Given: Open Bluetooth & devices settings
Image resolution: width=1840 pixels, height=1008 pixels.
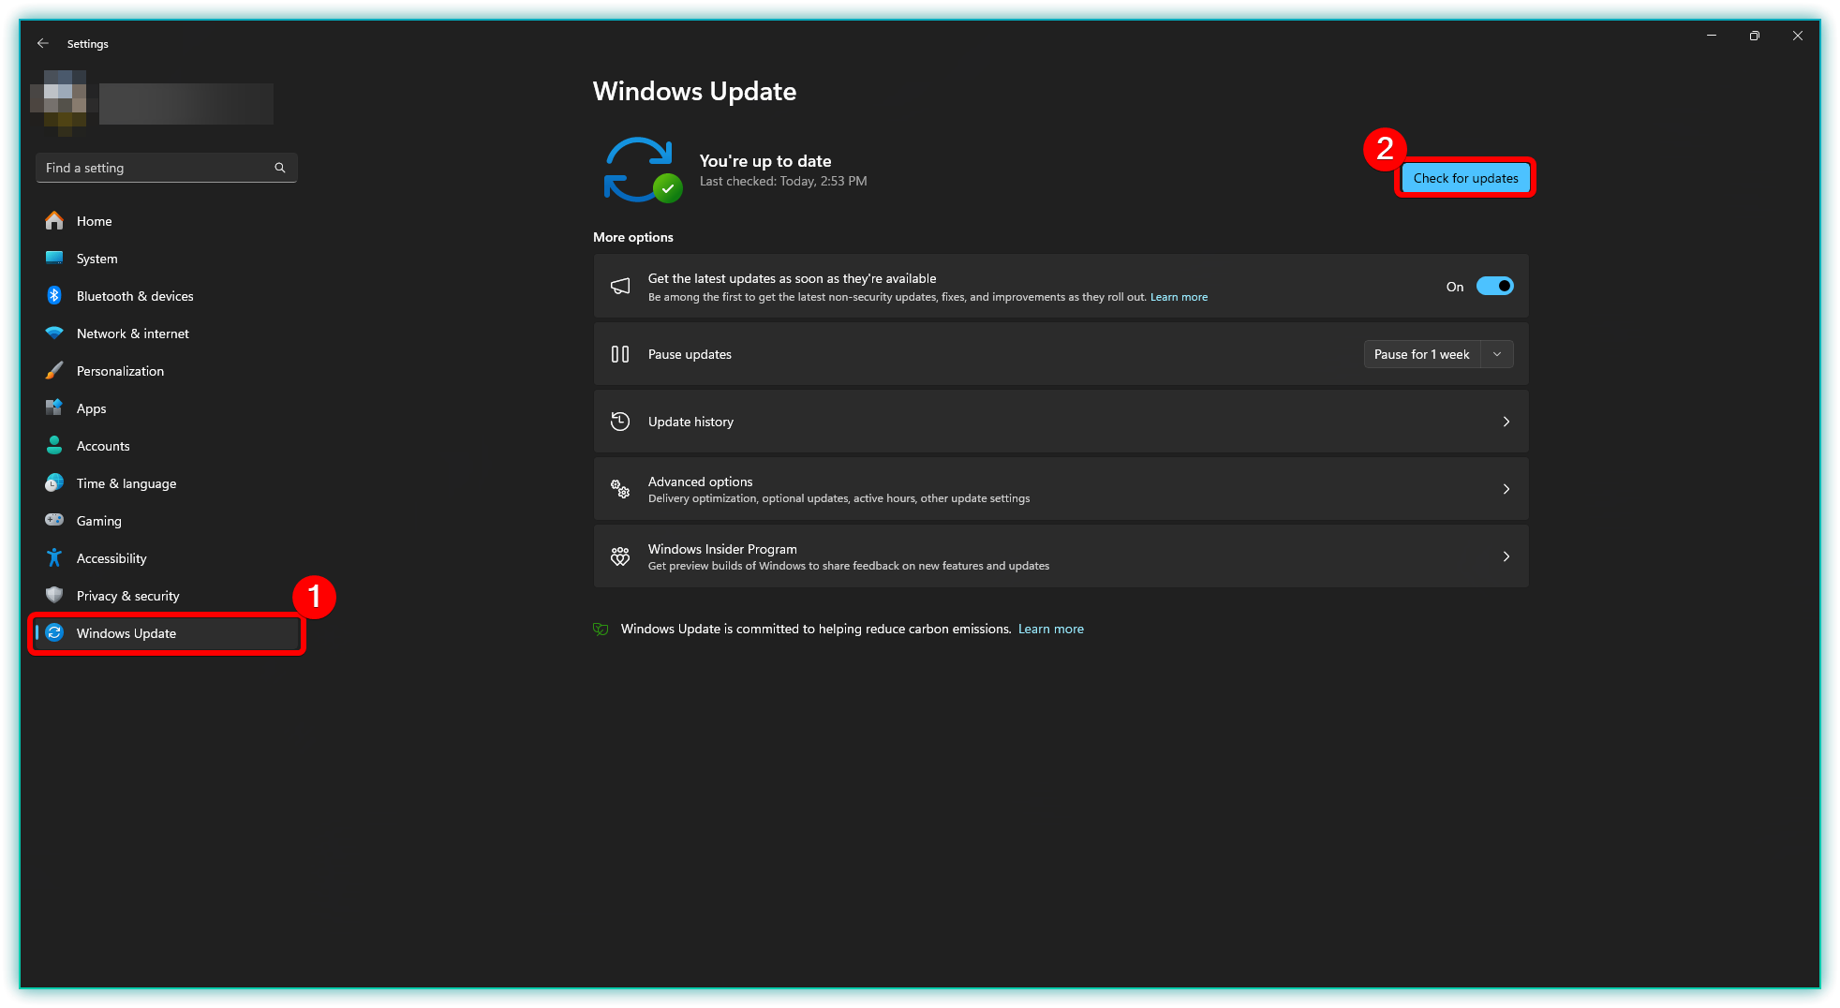Looking at the screenshot, I should pos(167,296).
